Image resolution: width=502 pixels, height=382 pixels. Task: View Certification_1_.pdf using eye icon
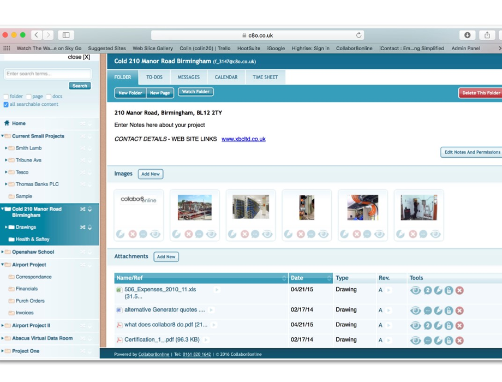point(416,341)
